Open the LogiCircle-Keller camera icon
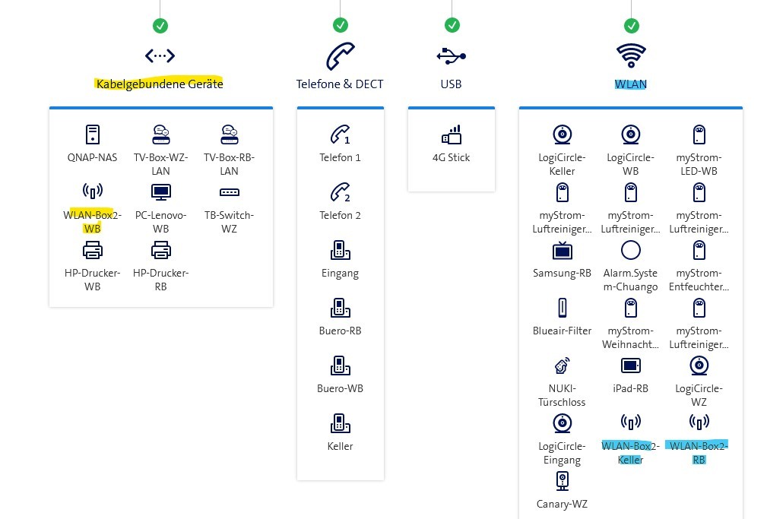The height and width of the screenshot is (519, 767). pos(562,134)
